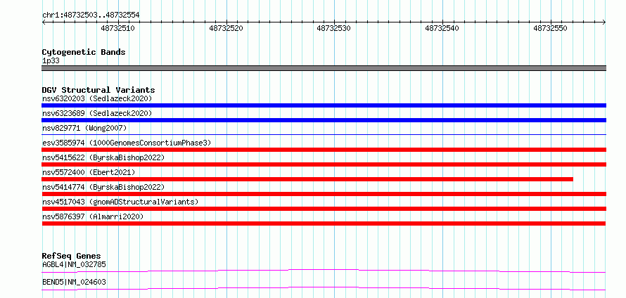The image size is (626, 298).
Task: Select the magenta BEND5 gene line
Action: pos(324,288)
